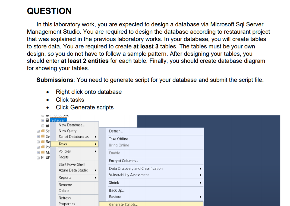Viewport: 290px width, 206px height.
Task: Select the PhoneBook database icon
Action: pyautogui.click(x=47, y=115)
